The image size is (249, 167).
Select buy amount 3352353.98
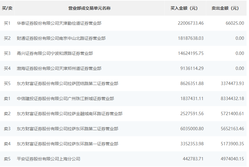[192, 144]
